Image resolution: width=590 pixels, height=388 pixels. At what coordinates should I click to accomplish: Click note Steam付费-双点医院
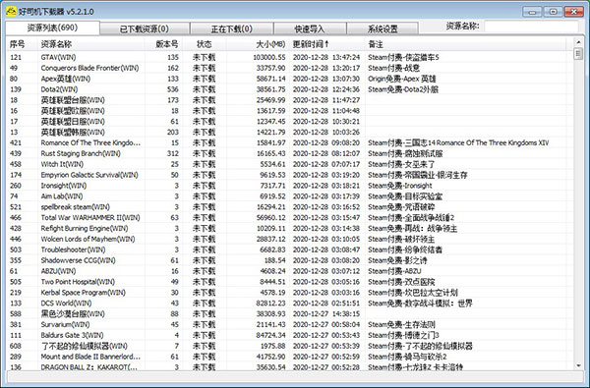point(401,282)
